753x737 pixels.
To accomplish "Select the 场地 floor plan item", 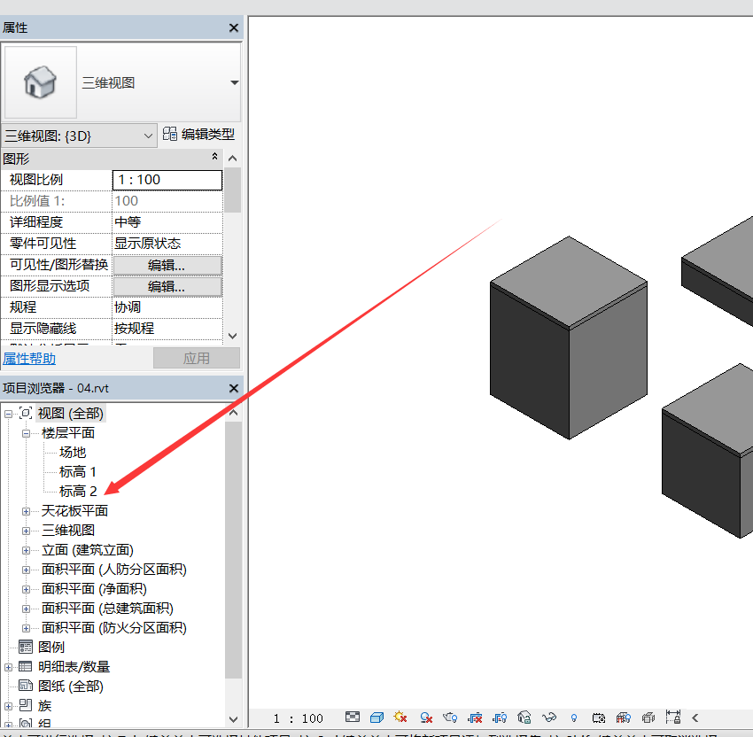I will pyautogui.click(x=73, y=453).
